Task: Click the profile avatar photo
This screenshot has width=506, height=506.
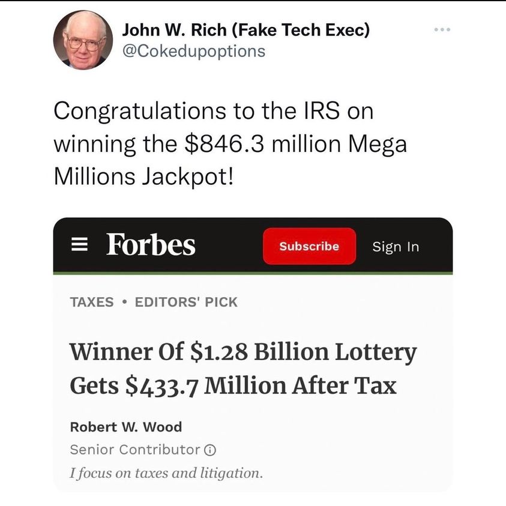Action: click(83, 40)
